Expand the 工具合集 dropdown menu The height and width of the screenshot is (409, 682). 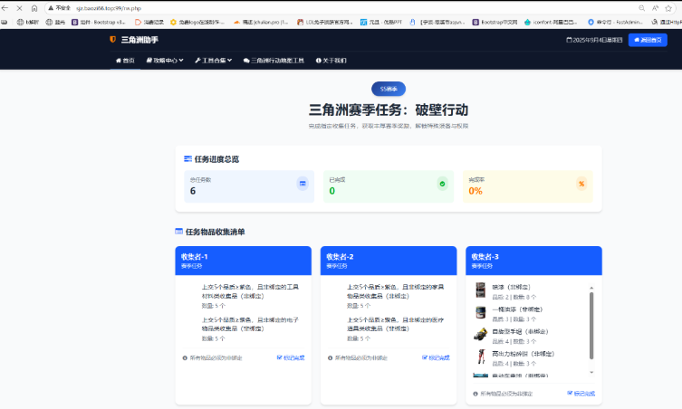click(214, 61)
